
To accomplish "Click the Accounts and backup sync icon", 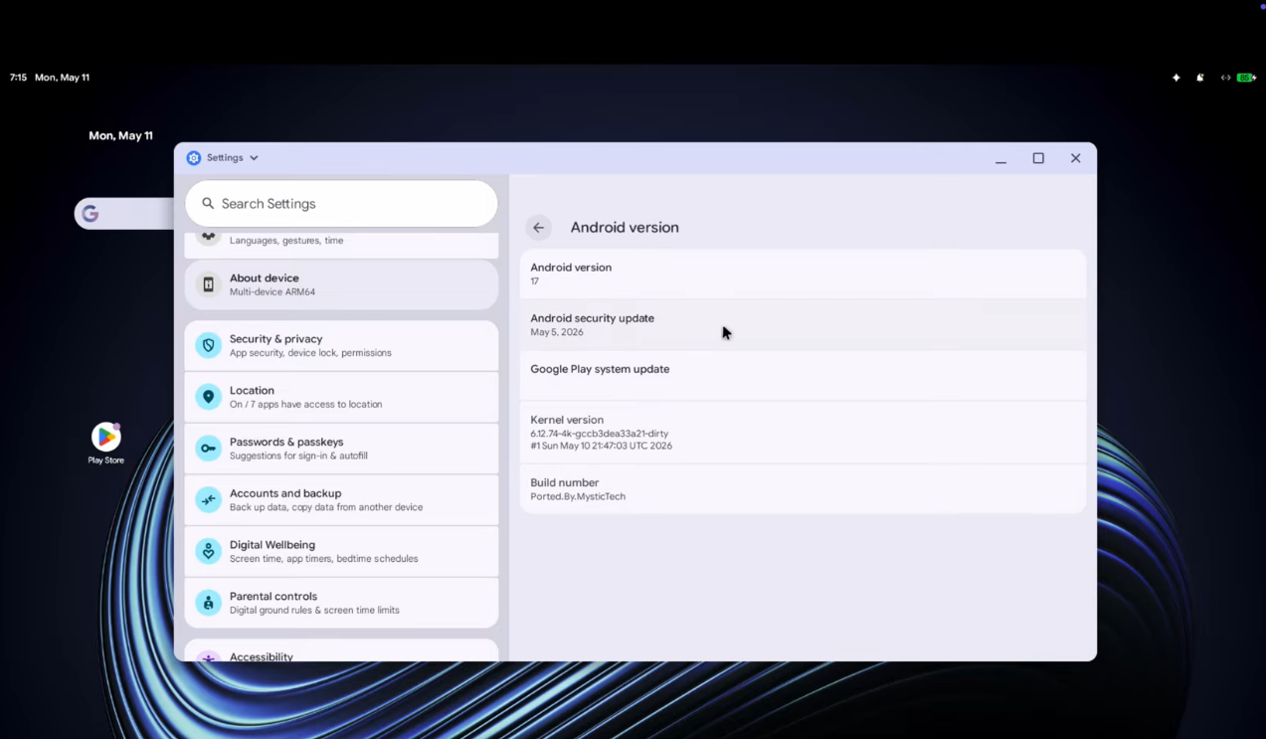I will tap(208, 500).
